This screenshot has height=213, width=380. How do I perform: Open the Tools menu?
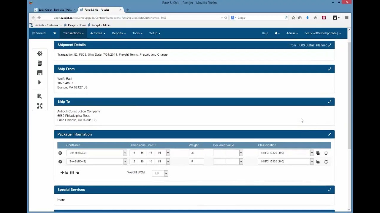[137, 33]
